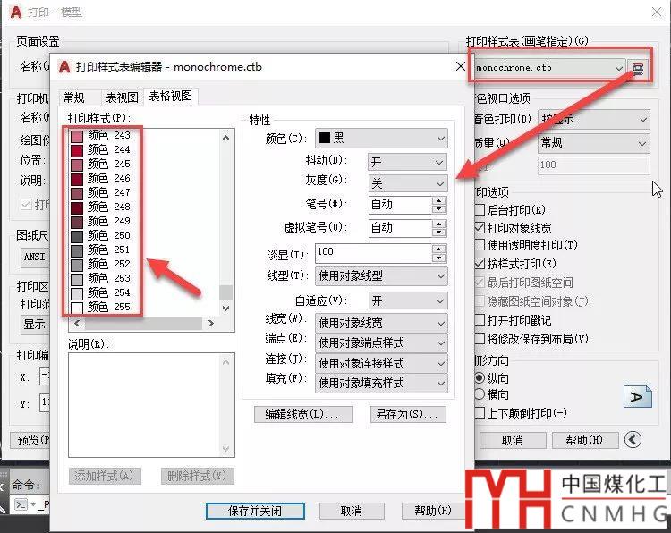
Task: Select plot style 颜色 253
Action: tap(109, 278)
